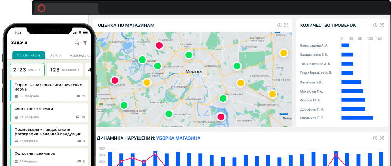Click red marker near Нагатино-Садовники

coord(221,116)
